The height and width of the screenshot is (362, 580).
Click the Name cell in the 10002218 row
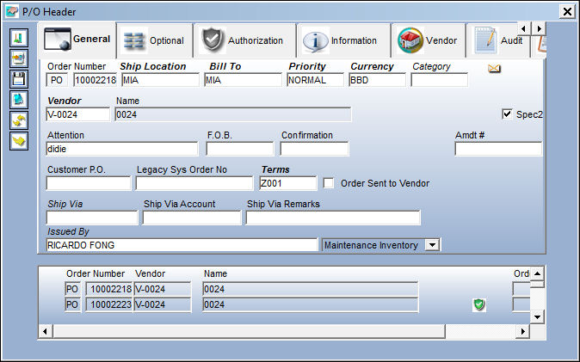click(311, 289)
